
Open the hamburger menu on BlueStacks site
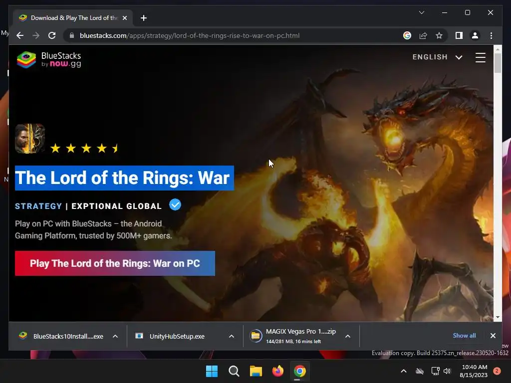(x=481, y=57)
